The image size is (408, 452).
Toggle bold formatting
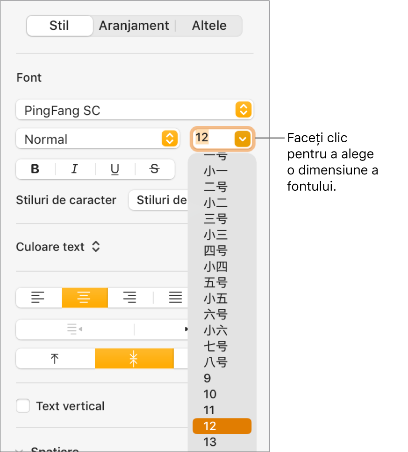pos(35,169)
